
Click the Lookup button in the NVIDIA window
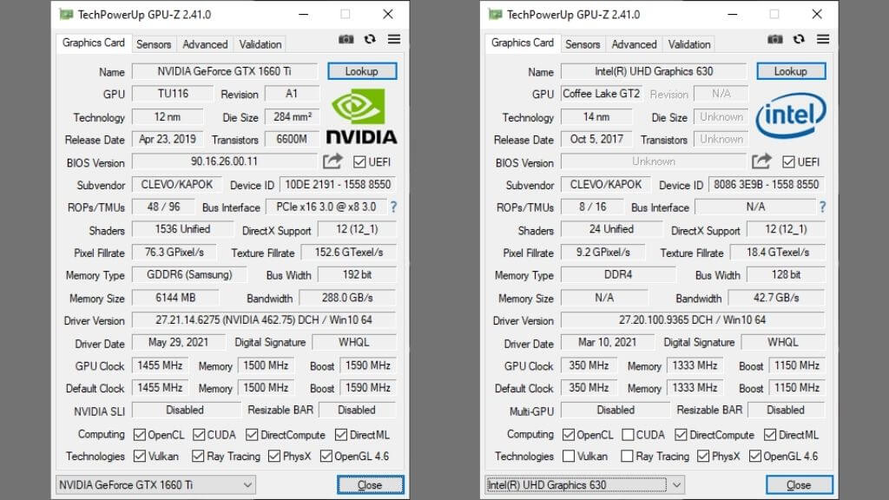[x=362, y=71]
